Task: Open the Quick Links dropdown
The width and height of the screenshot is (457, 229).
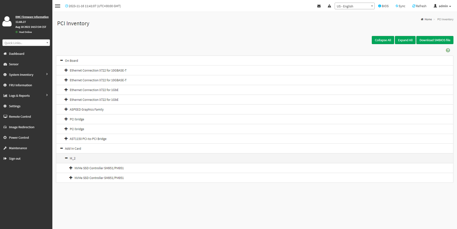Action: tap(26, 43)
